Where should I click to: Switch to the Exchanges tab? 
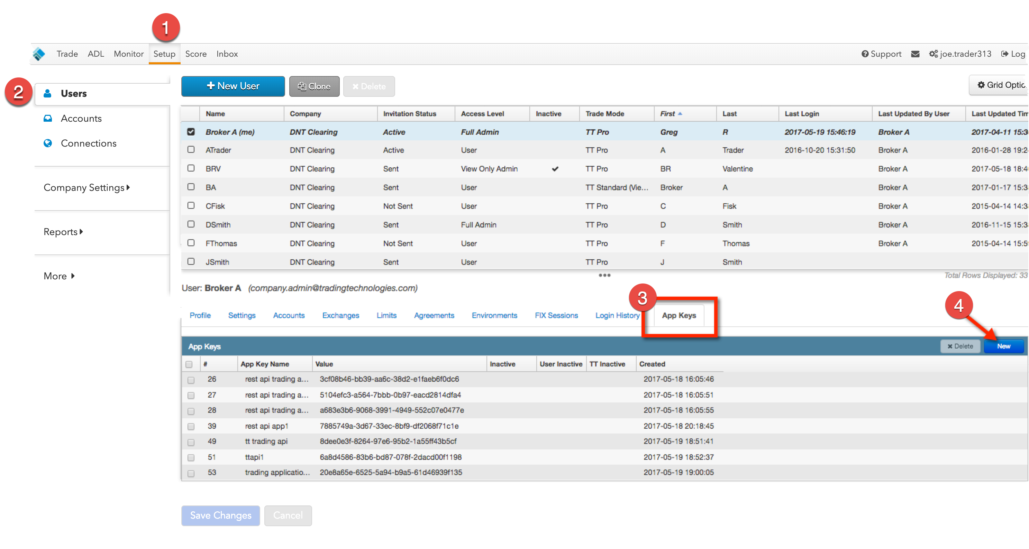coord(341,315)
